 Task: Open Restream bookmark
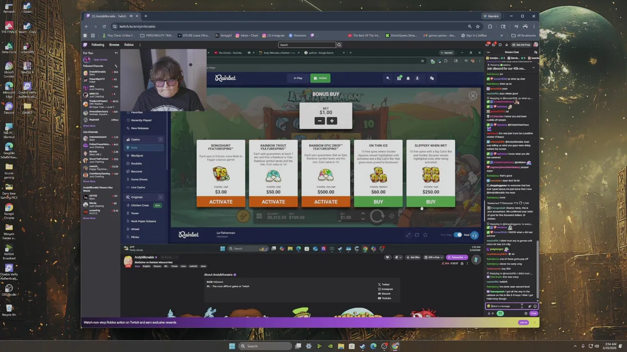(x=297, y=35)
